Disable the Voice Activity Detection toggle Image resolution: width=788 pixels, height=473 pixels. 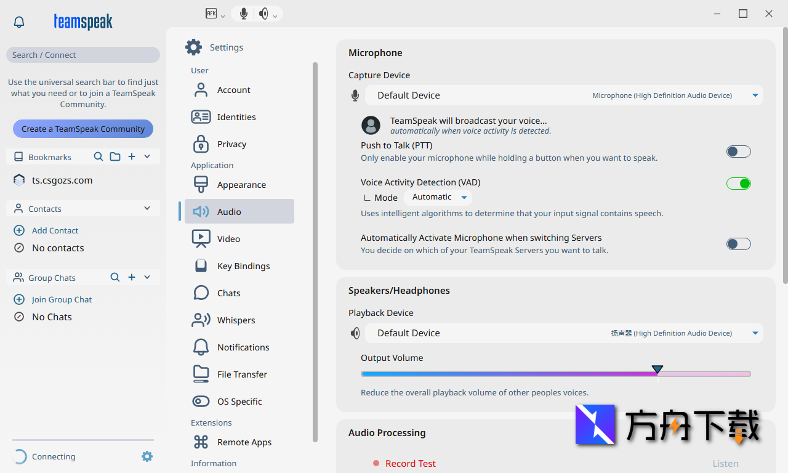pos(738,184)
